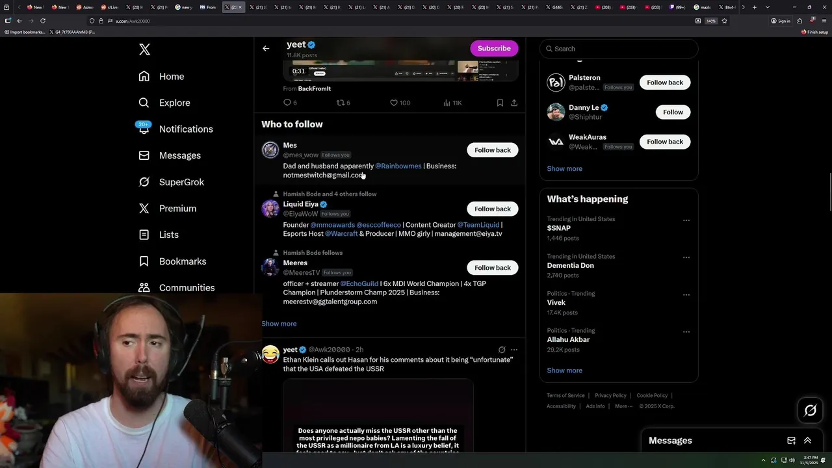Click the floating Grok button

pyautogui.click(x=810, y=410)
